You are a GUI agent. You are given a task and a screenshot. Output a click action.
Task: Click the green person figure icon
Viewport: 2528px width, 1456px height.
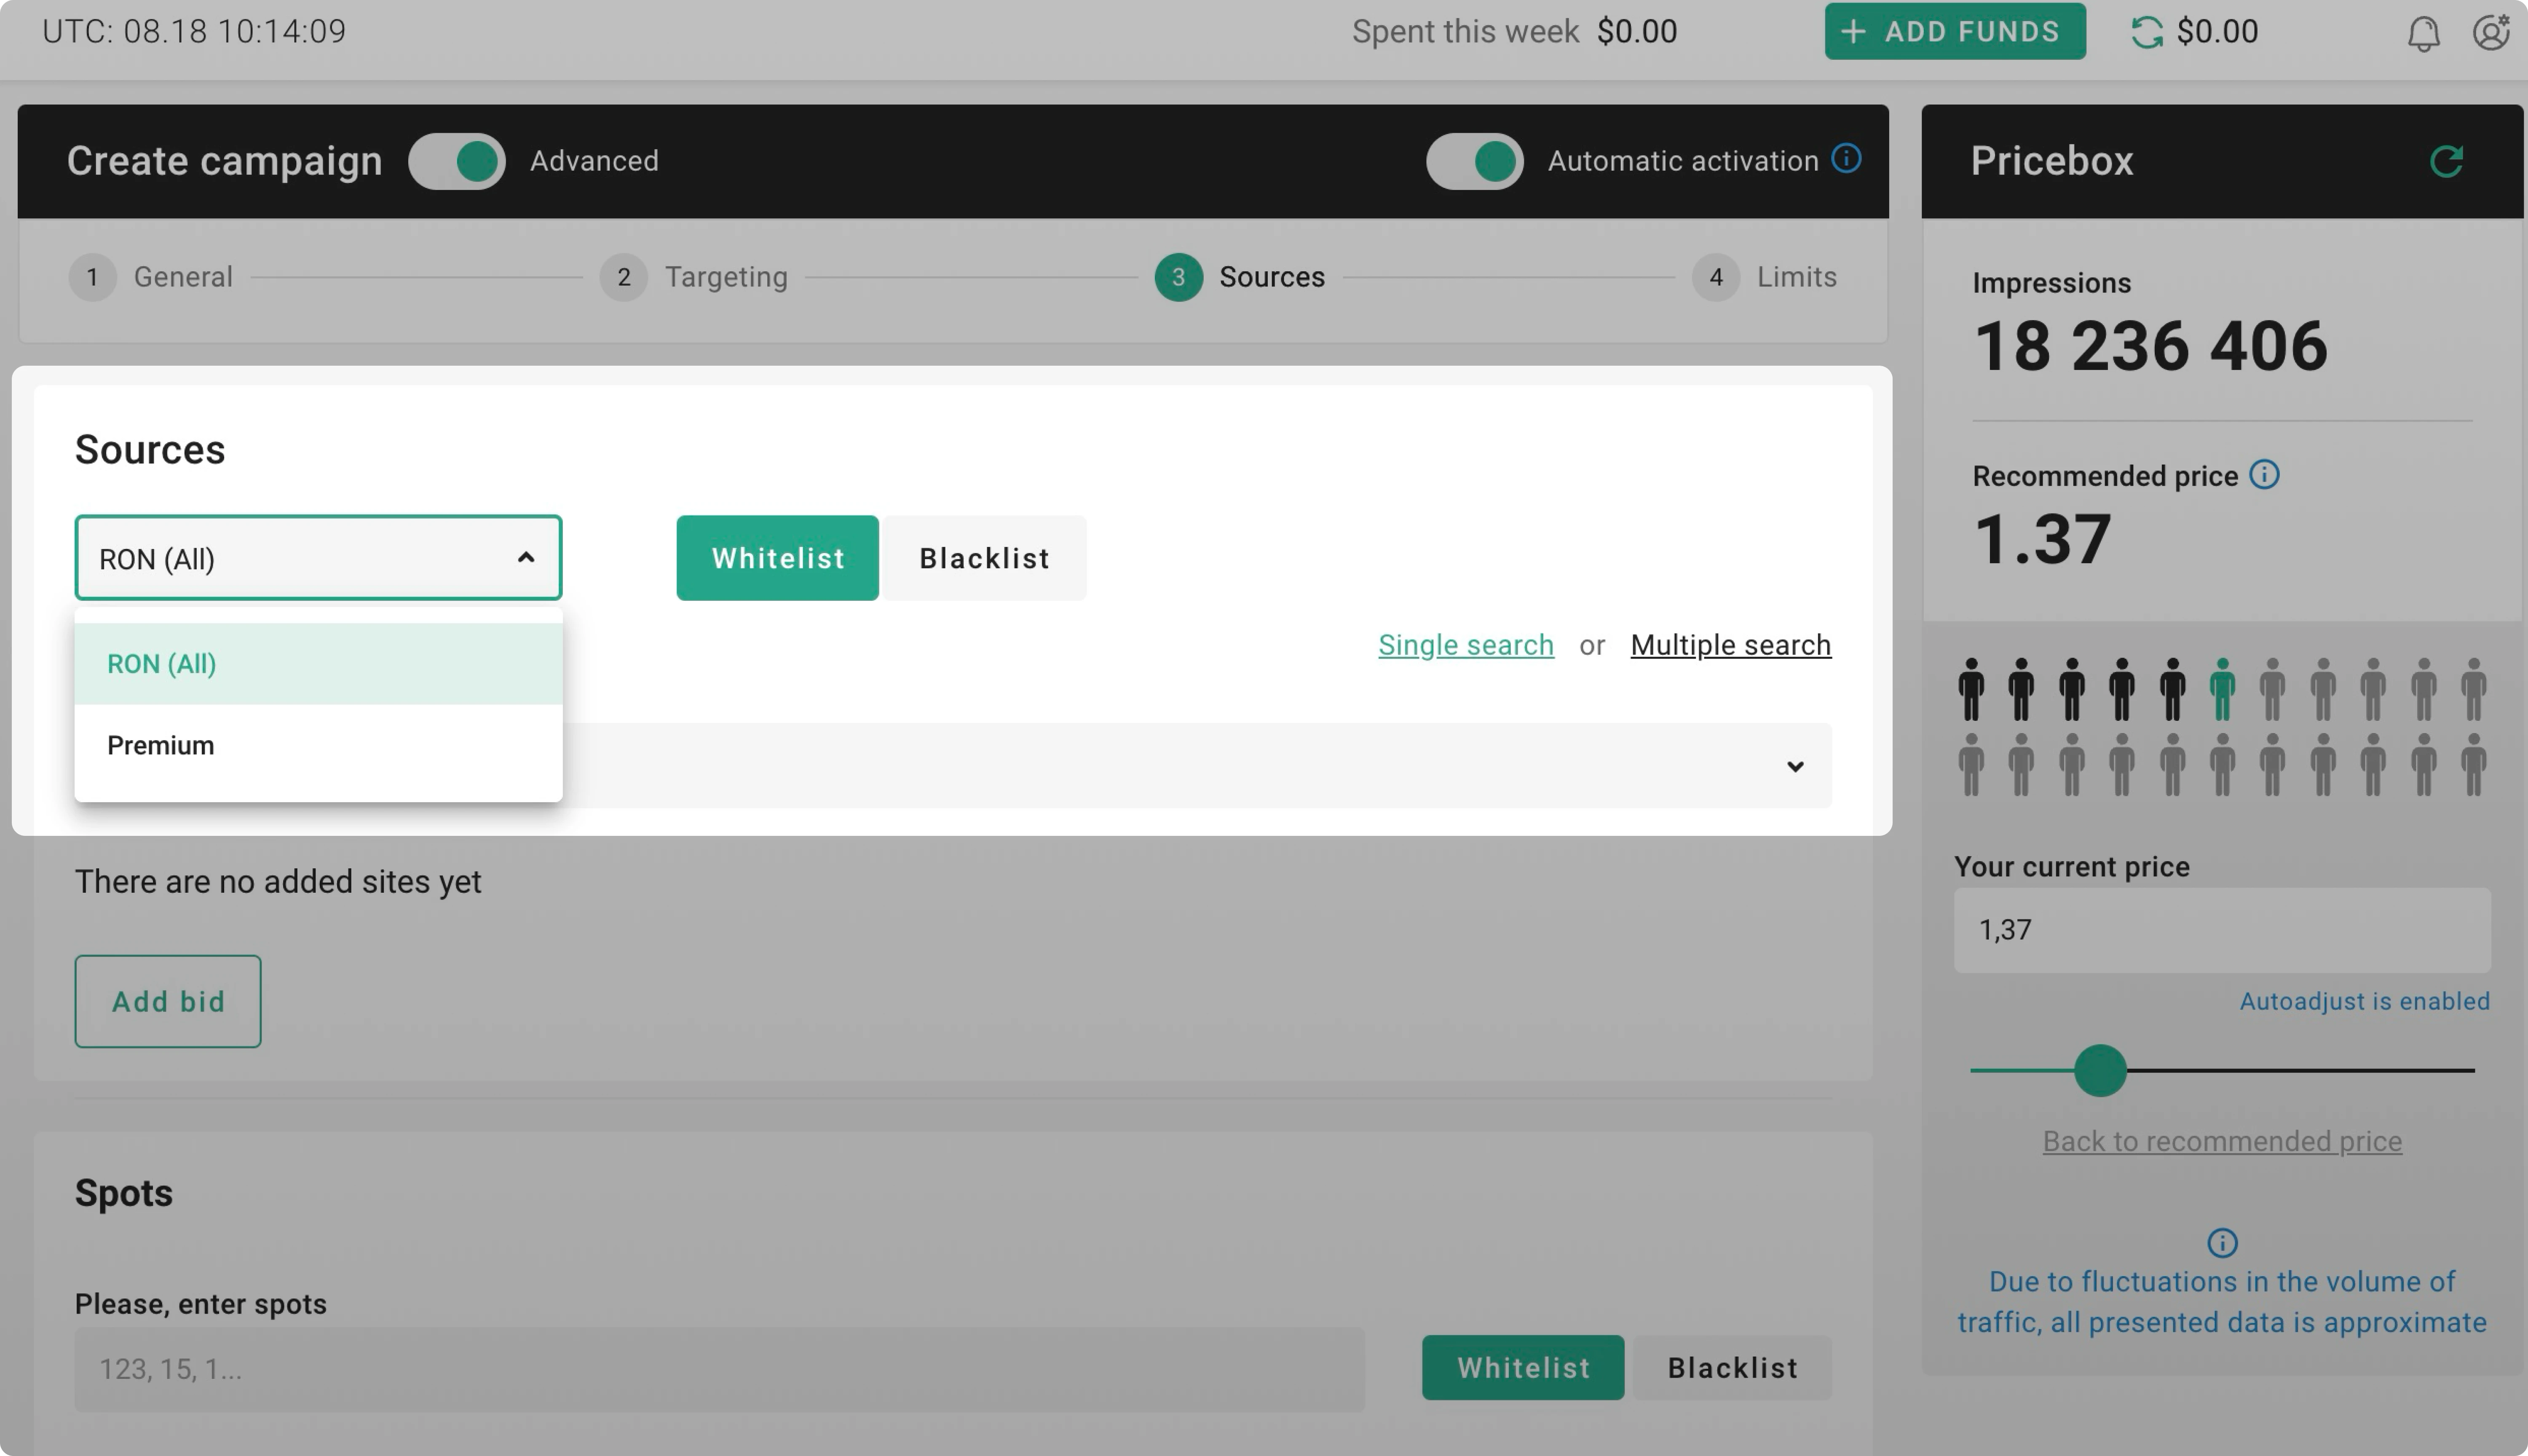pyautogui.click(x=2222, y=689)
